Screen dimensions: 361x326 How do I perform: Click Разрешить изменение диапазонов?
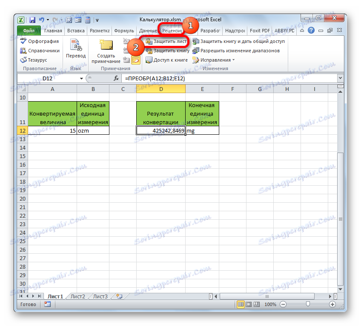[236, 51]
